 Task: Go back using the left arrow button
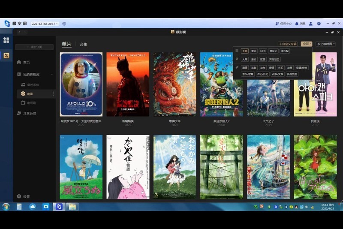click(19, 32)
